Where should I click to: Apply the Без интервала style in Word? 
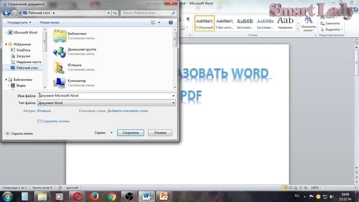(225, 24)
